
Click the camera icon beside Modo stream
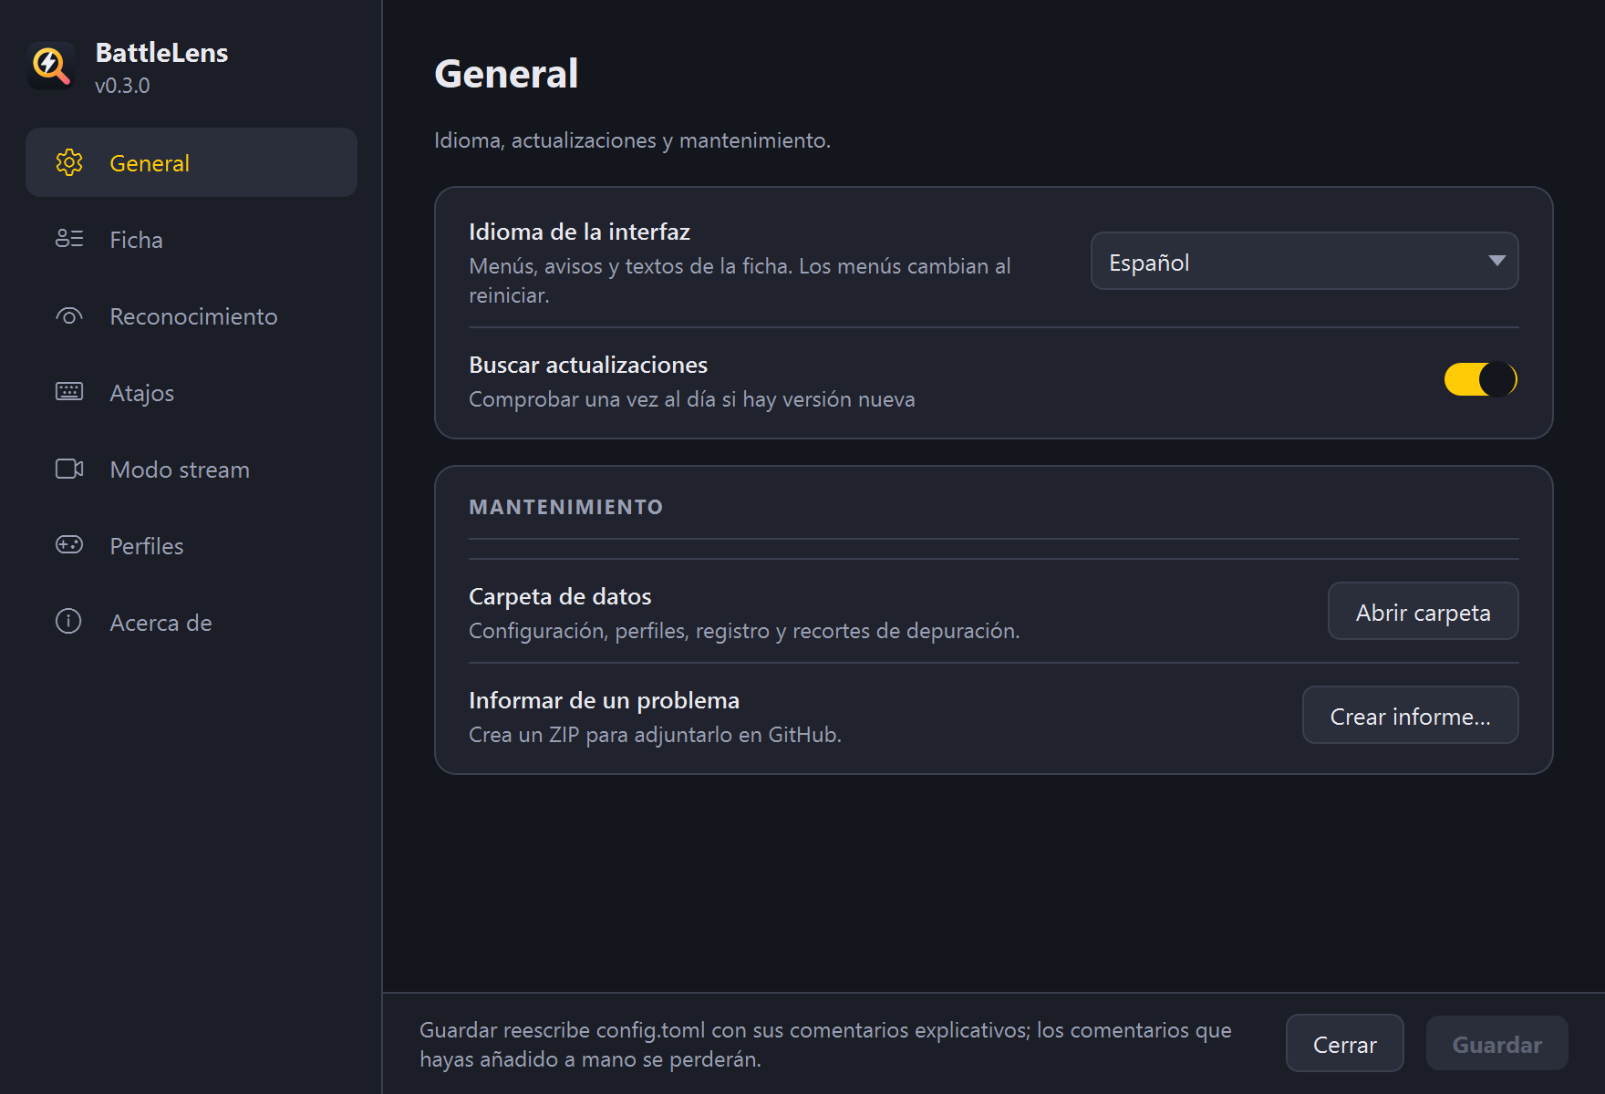pyautogui.click(x=69, y=469)
